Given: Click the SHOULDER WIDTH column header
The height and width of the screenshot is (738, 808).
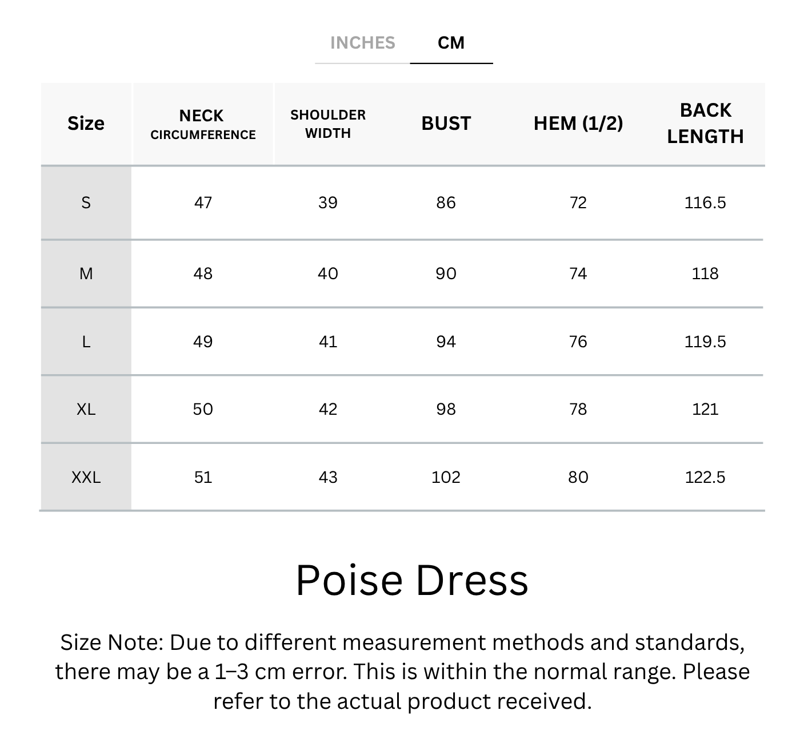Looking at the screenshot, I should (x=328, y=124).
